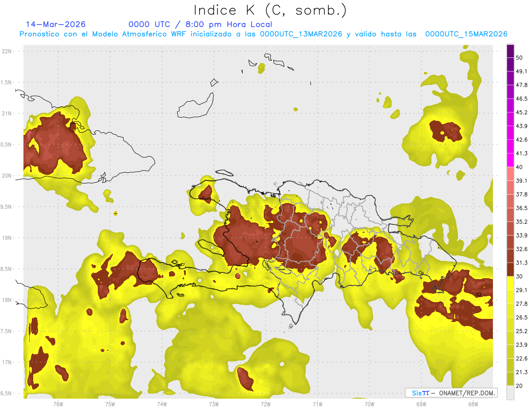The height and width of the screenshot is (410, 531).
Task: Click the '19N' latitude label
Action: pos(7,238)
